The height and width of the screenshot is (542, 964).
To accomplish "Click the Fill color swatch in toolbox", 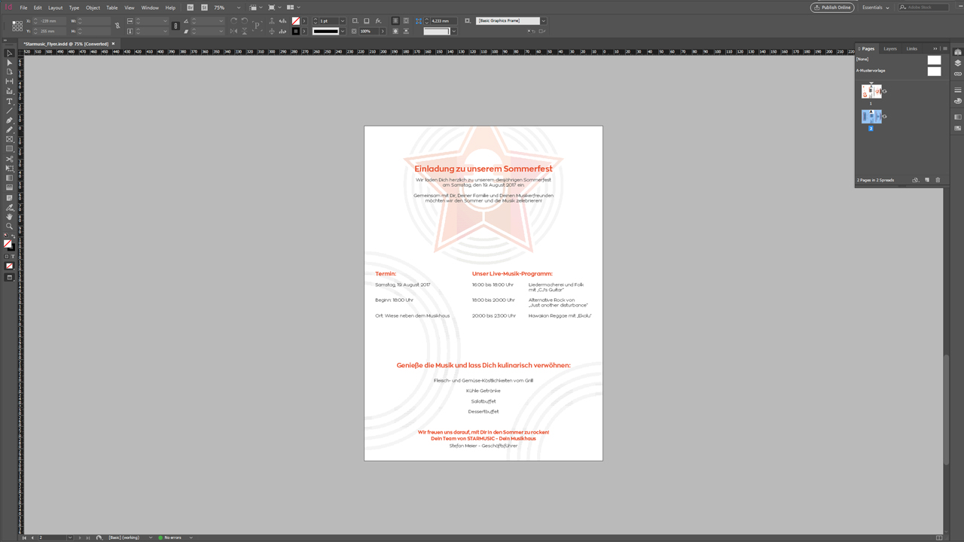I will click(8, 243).
